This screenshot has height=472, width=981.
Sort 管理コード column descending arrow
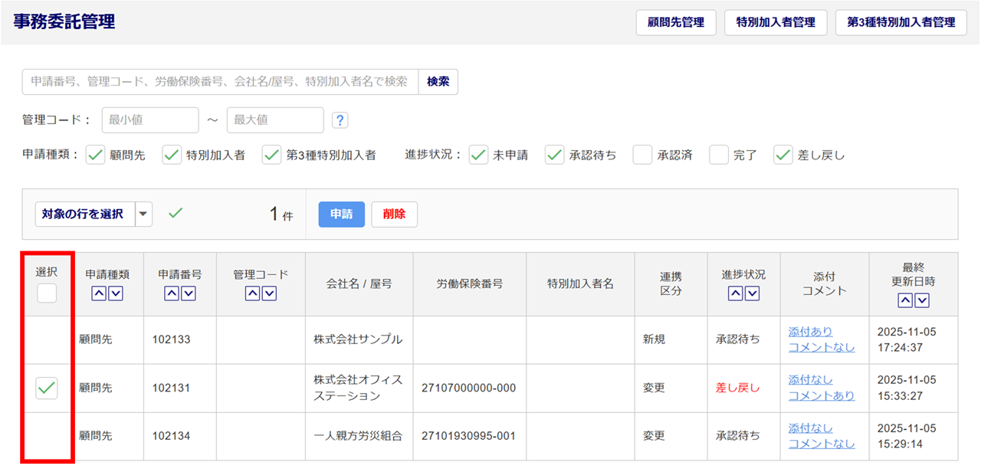269,293
